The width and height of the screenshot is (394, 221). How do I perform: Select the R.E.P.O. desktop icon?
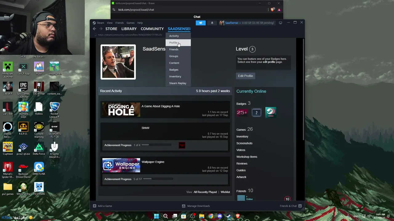23,129
